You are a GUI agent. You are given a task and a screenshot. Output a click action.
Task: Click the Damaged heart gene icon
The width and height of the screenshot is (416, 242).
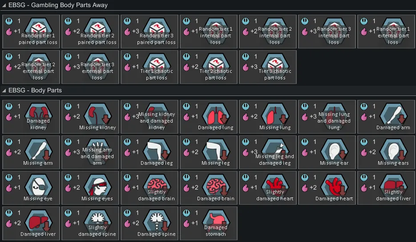[327, 188]
